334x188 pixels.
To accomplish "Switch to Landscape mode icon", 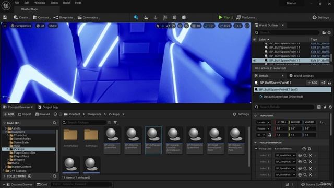I will click(x=146, y=17).
